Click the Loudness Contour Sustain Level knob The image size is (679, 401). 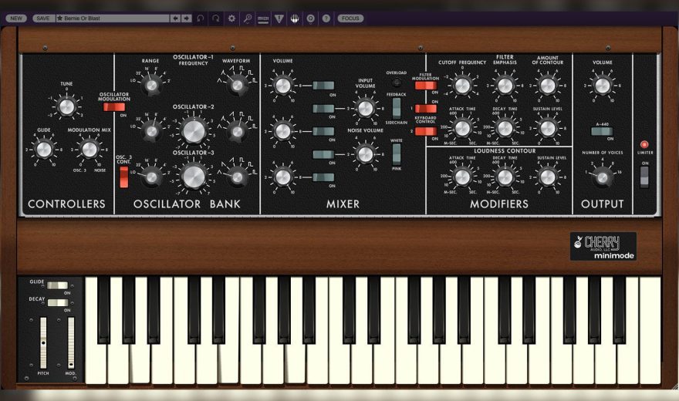coord(547,177)
